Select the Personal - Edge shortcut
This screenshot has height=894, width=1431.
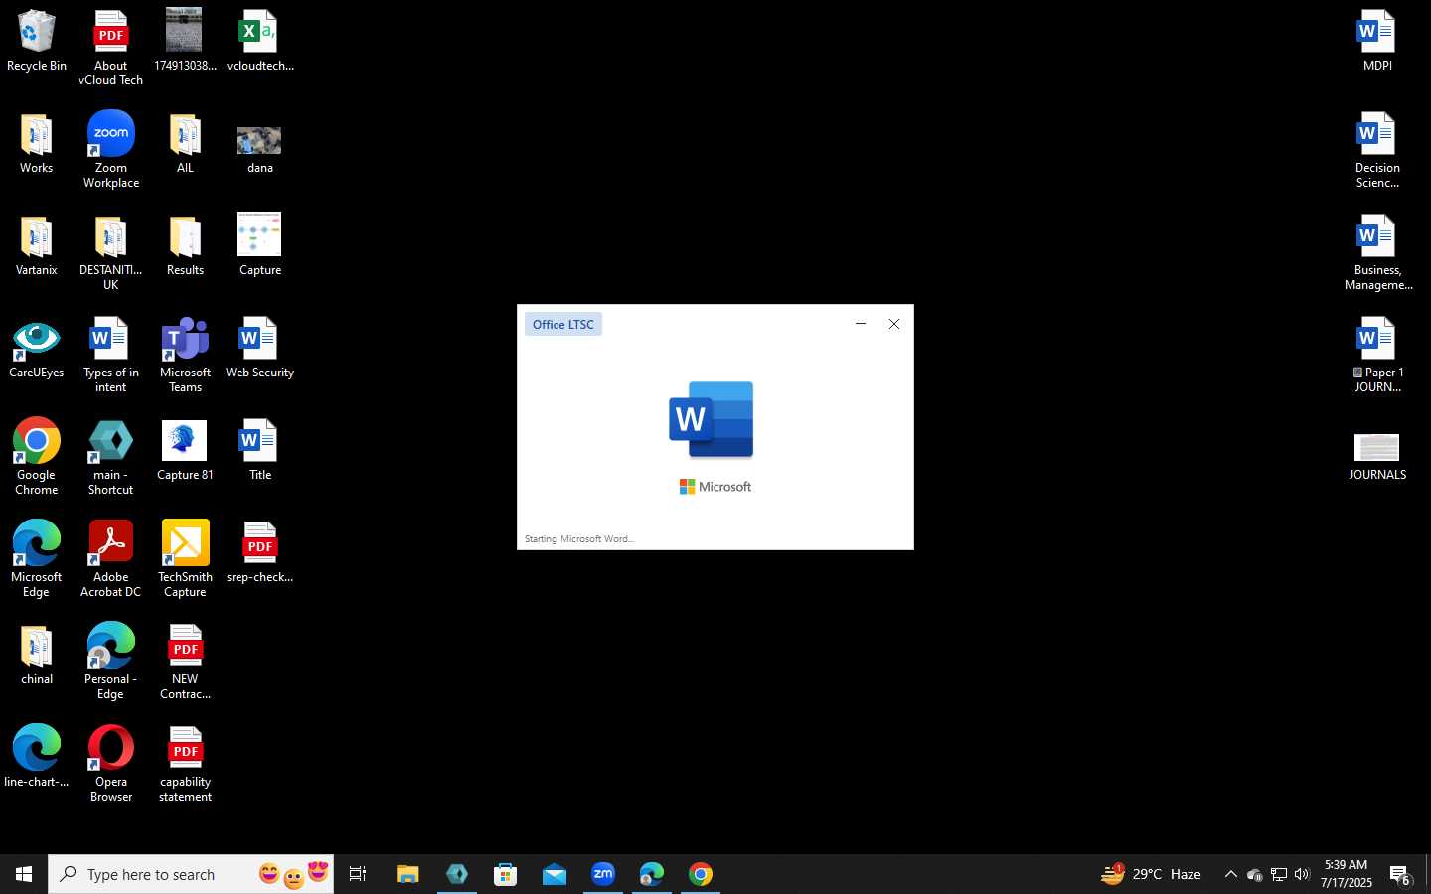point(110,662)
